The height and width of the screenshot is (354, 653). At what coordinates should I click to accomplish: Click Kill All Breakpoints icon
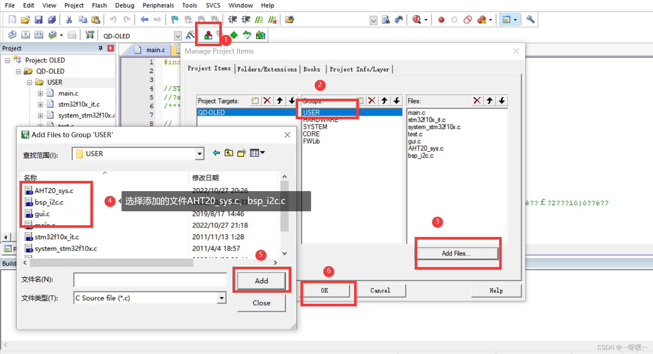pos(482,19)
